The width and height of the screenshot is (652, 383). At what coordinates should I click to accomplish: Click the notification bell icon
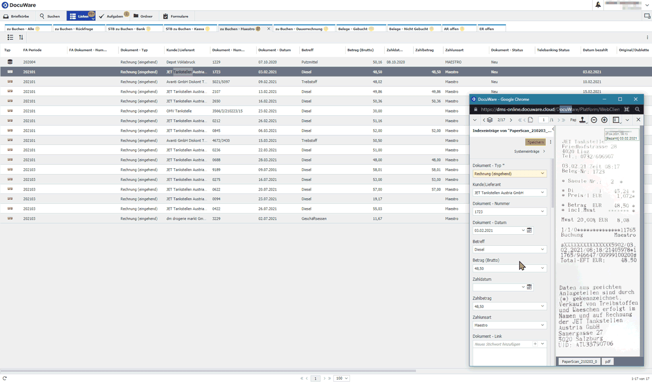point(598,5)
